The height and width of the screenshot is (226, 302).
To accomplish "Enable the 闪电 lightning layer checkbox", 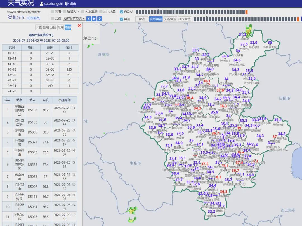I will click(52, 11).
